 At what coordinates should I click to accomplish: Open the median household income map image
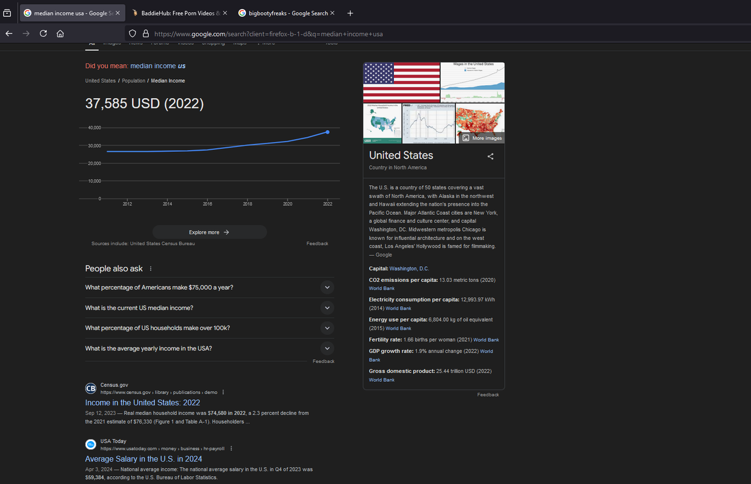(x=382, y=123)
